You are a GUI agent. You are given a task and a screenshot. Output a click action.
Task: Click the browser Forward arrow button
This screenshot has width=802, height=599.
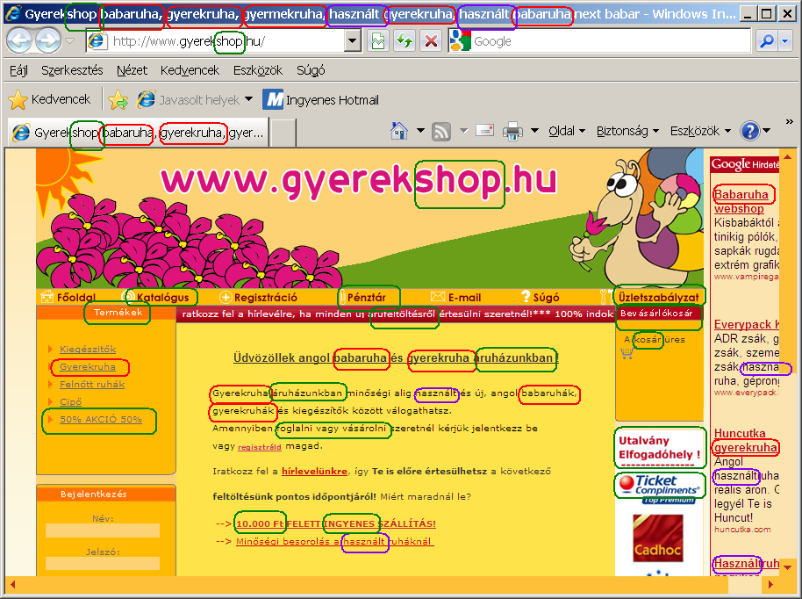[48, 40]
